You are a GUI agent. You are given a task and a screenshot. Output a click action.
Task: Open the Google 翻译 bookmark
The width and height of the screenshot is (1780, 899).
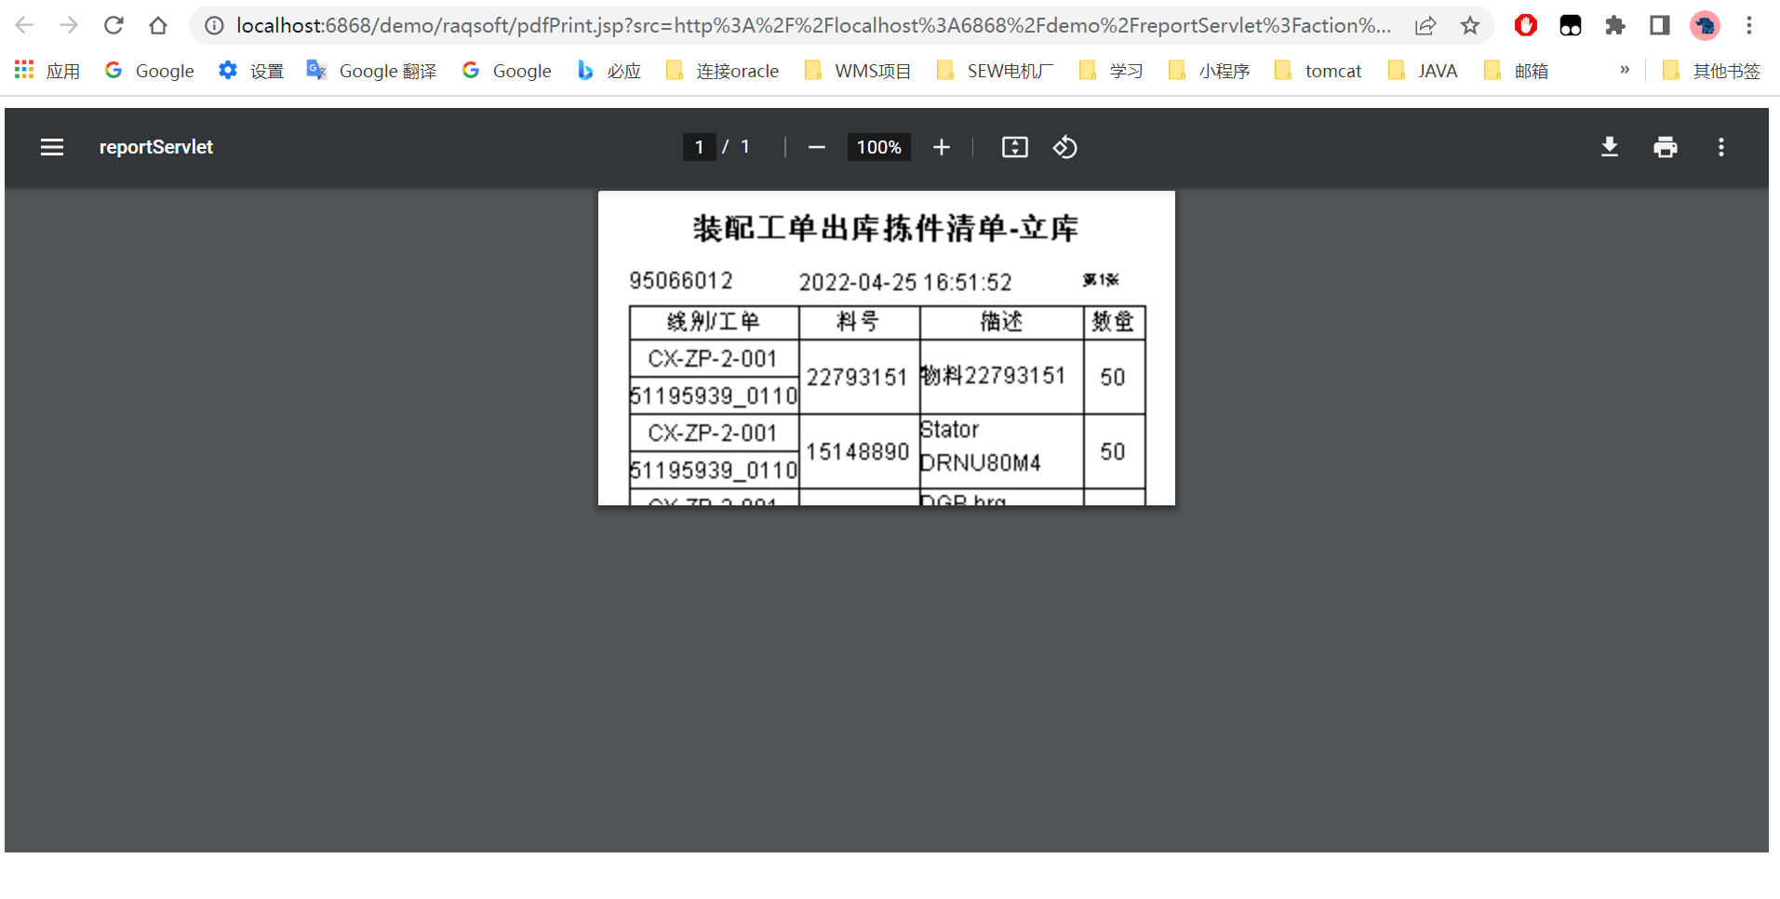[371, 71]
